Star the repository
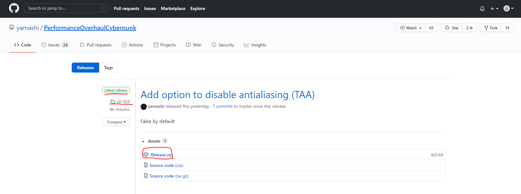 [x=451, y=28]
